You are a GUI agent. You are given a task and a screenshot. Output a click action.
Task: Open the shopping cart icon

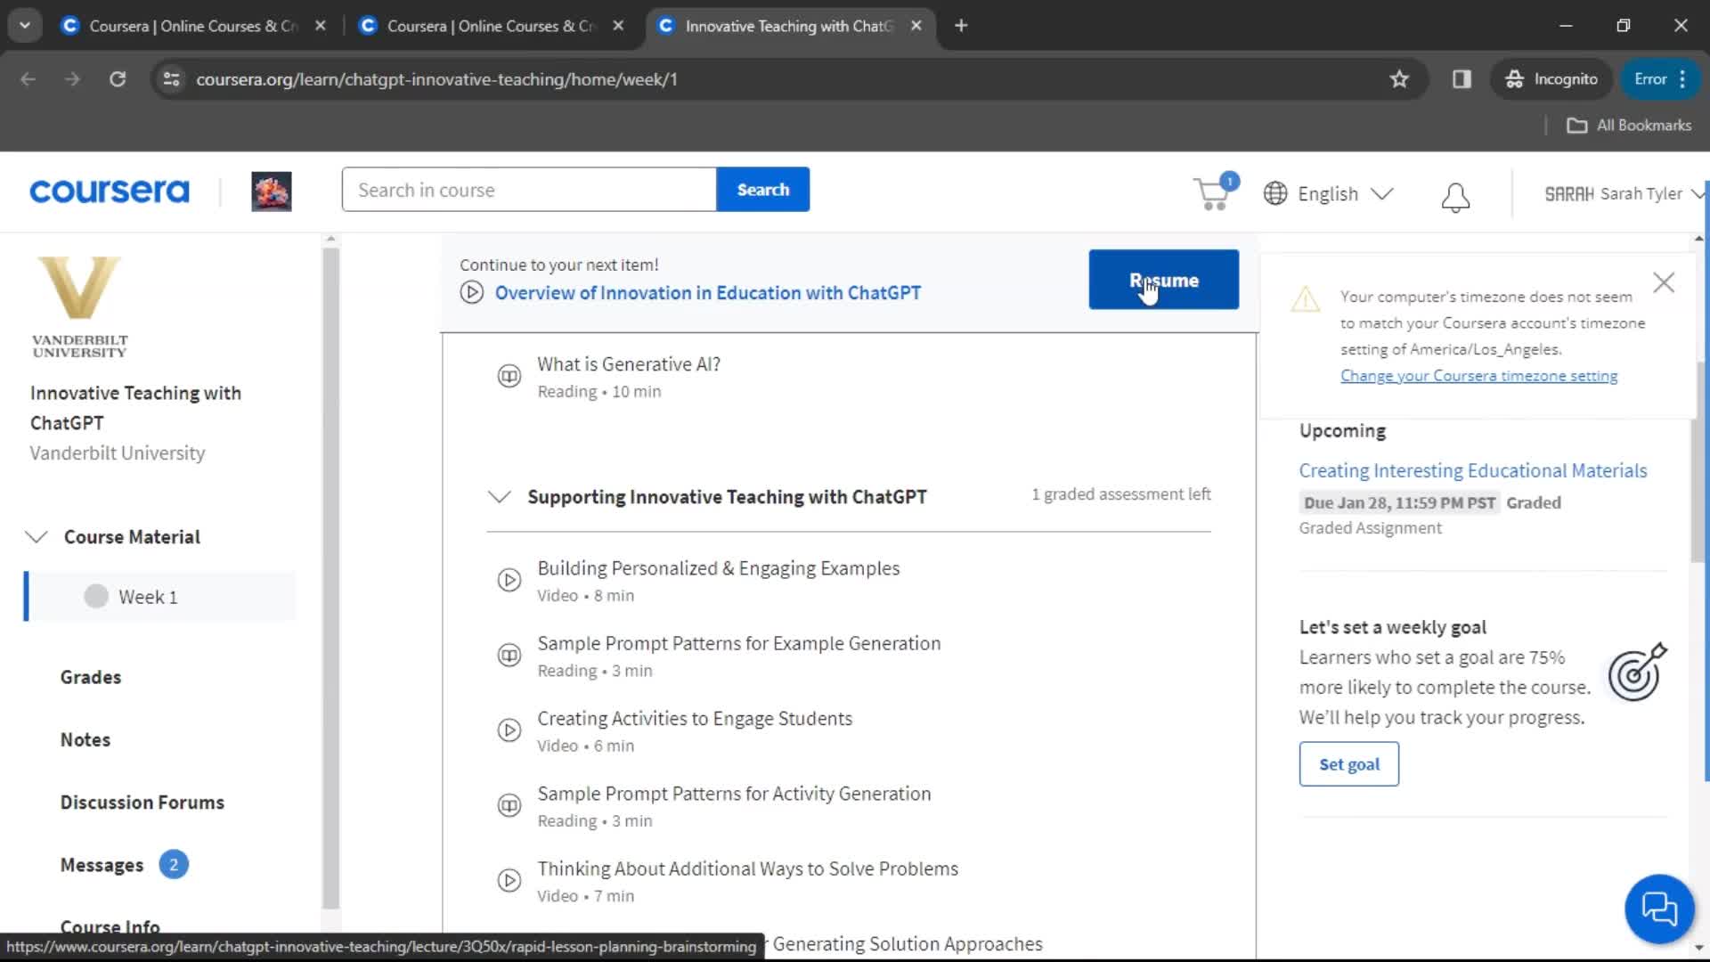(1213, 193)
